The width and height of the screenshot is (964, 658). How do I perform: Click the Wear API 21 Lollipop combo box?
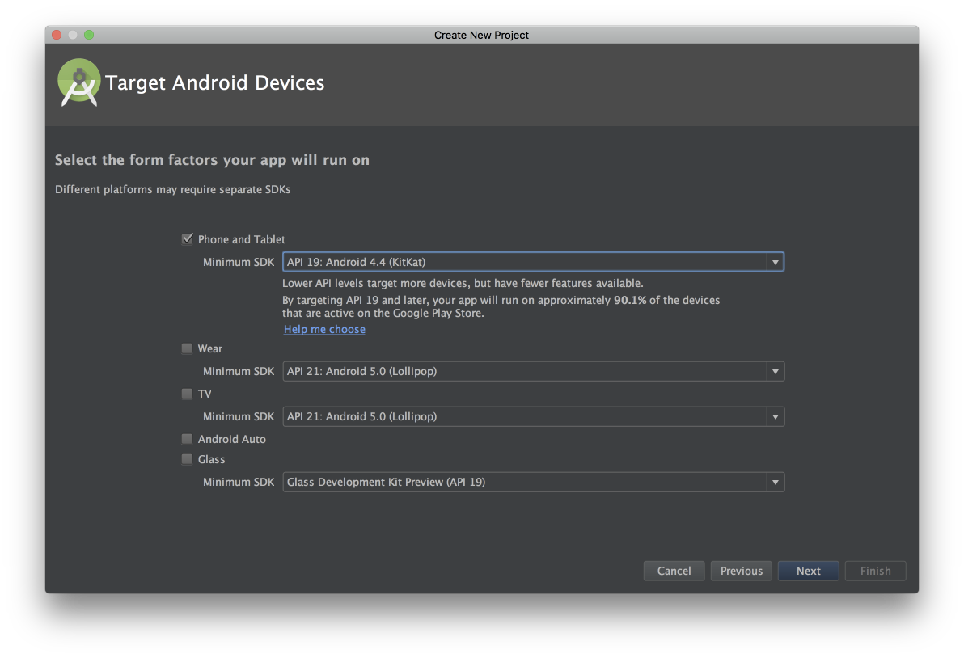click(533, 372)
